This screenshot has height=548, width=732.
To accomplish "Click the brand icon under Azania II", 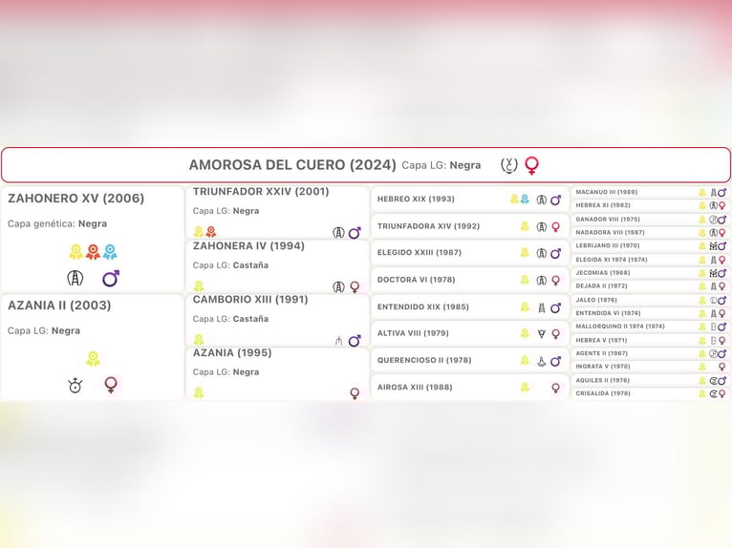I will 75,385.
